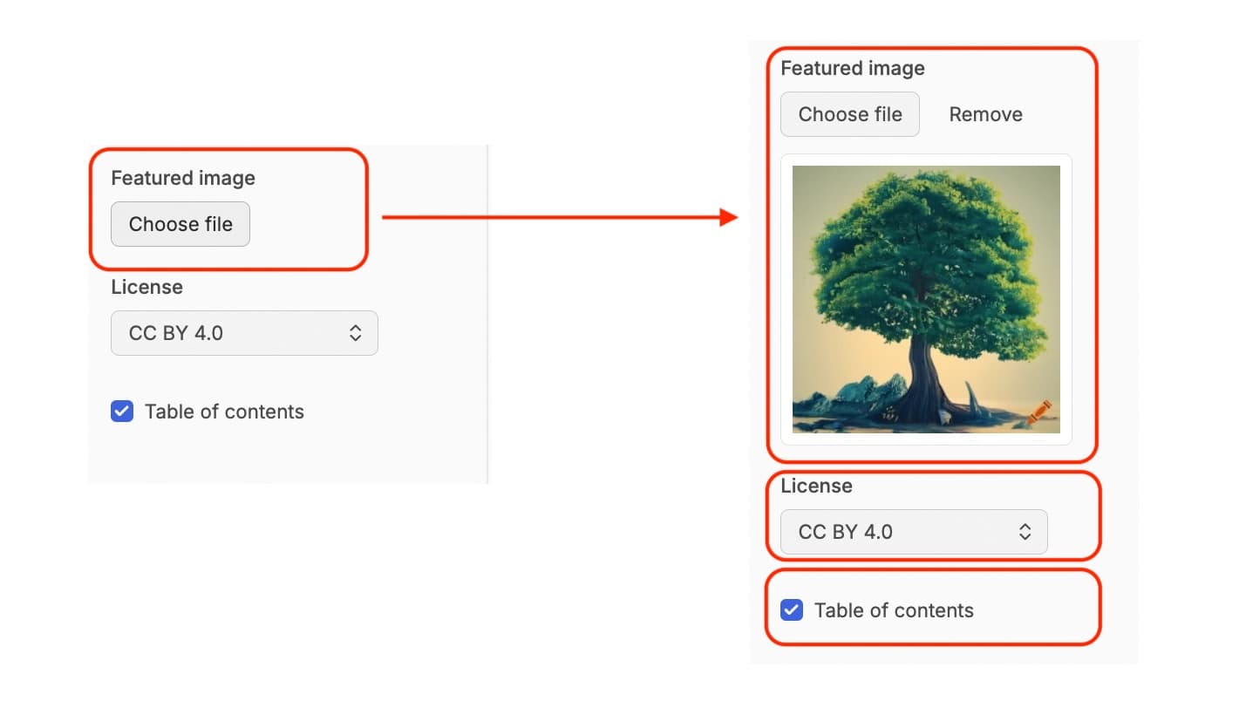
Task: Click the Table of contents label in the left panel
Action: tap(224, 412)
